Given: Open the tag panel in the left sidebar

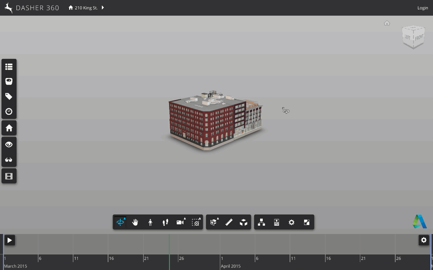Looking at the screenshot, I should click(x=8, y=96).
